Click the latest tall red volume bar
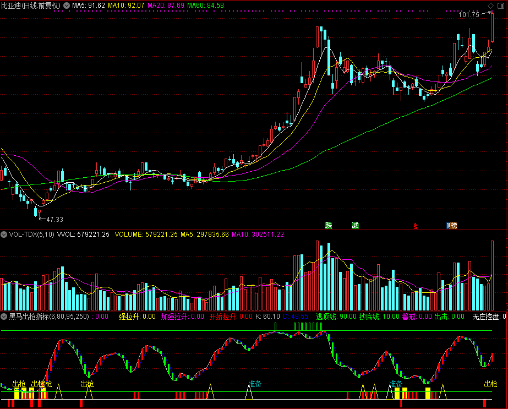The width and height of the screenshot is (508, 409). click(x=493, y=275)
